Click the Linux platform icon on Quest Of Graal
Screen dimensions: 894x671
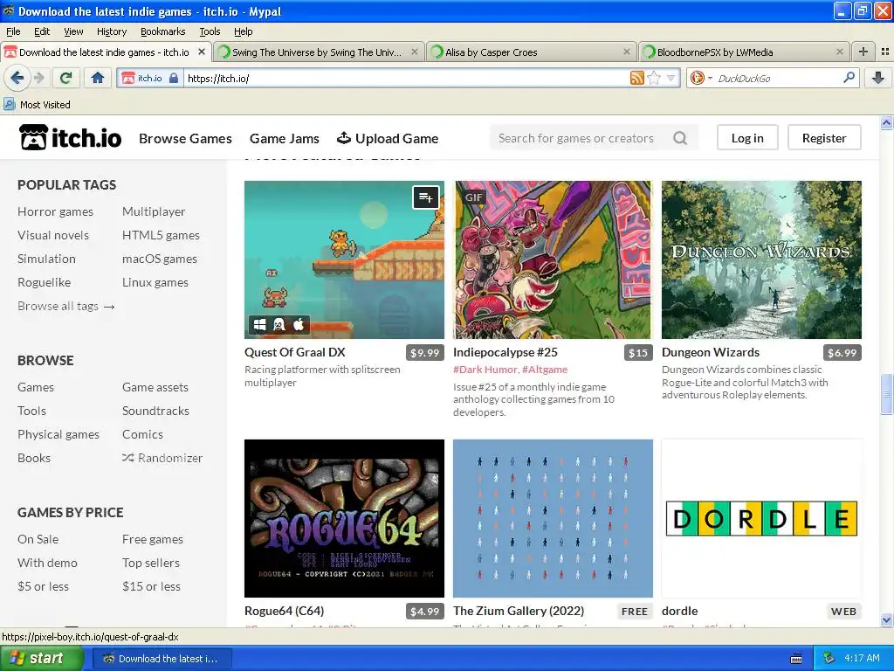pyautogui.click(x=279, y=325)
